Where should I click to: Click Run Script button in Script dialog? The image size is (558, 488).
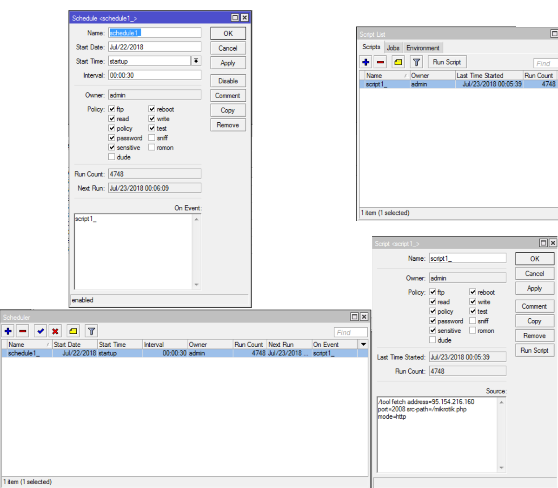(x=534, y=350)
